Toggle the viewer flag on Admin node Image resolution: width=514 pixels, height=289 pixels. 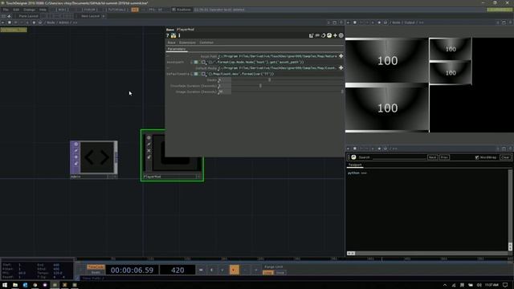tap(76, 144)
